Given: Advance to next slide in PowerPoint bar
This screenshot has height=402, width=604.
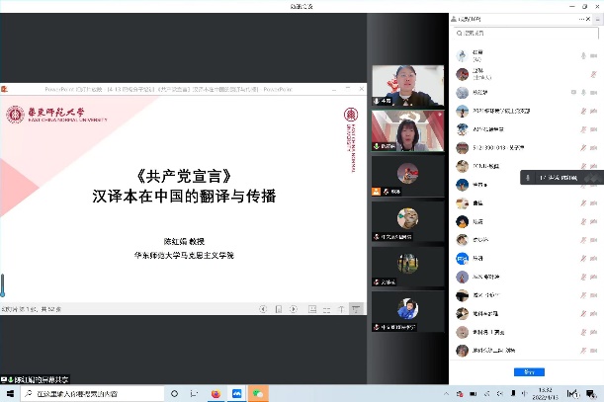Looking at the screenshot, I should coord(294,309).
